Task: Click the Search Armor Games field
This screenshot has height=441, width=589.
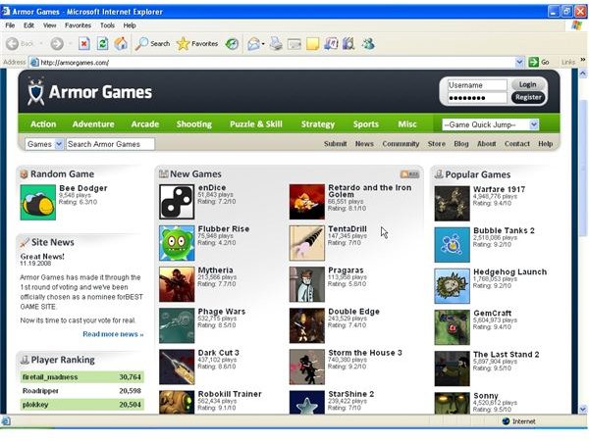Action: pyautogui.click(x=110, y=144)
